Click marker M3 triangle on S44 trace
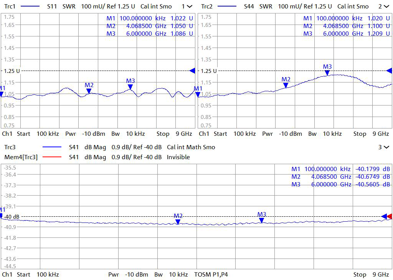This screenshot has width=393, height=280. 327,72
